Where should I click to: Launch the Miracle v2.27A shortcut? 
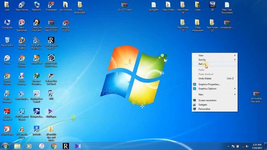(x=66, y=25)
